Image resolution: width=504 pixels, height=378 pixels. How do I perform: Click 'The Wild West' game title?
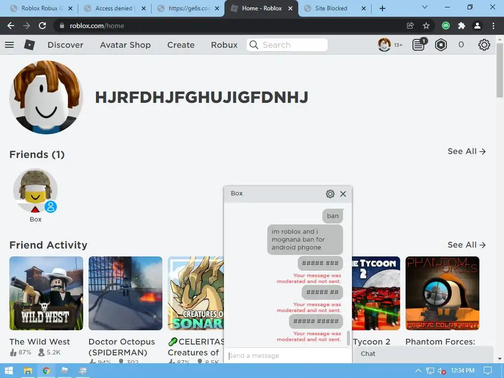click(x=39, y=342)
